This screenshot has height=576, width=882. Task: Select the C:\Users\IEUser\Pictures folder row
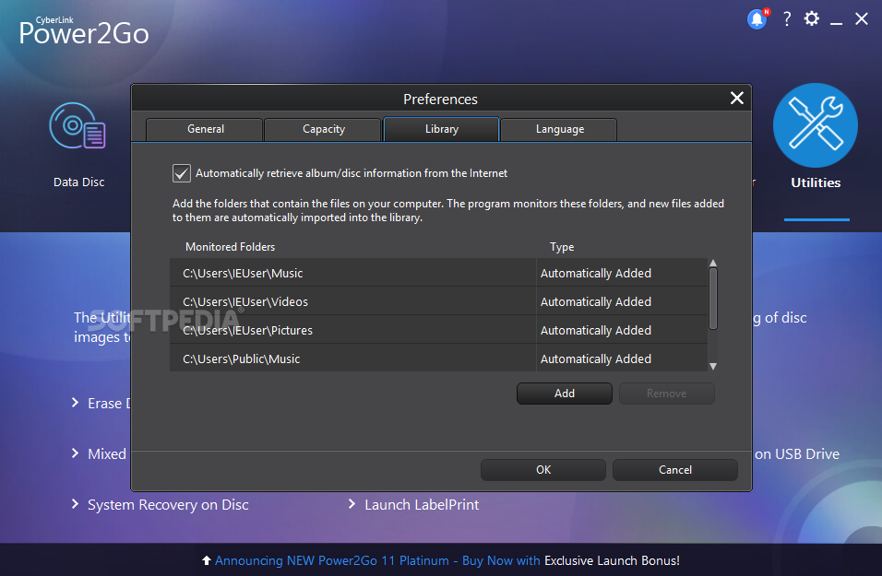click(x=439, y=330)
